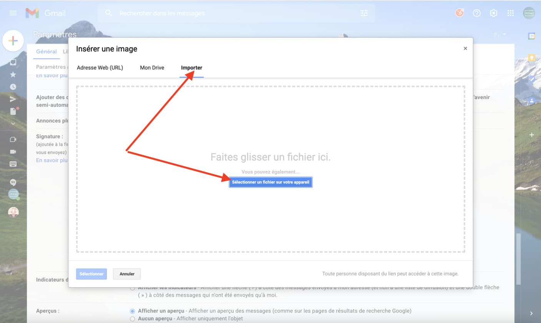Click the Sélectionner button
Viewport: 541px width, 323px height.
[x=92, y=274]
